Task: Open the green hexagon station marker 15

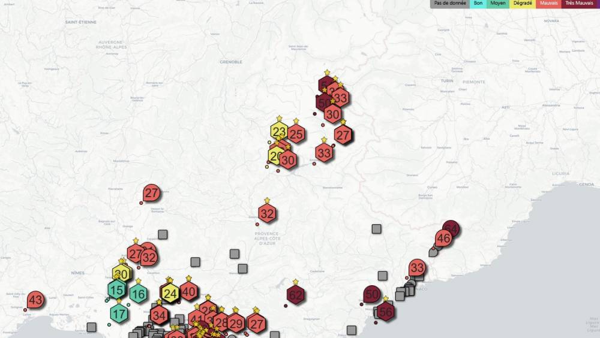Action: [117, 290]
